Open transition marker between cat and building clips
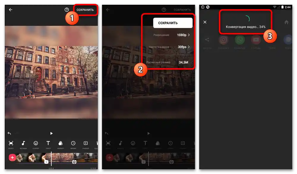 click(46, 162)
